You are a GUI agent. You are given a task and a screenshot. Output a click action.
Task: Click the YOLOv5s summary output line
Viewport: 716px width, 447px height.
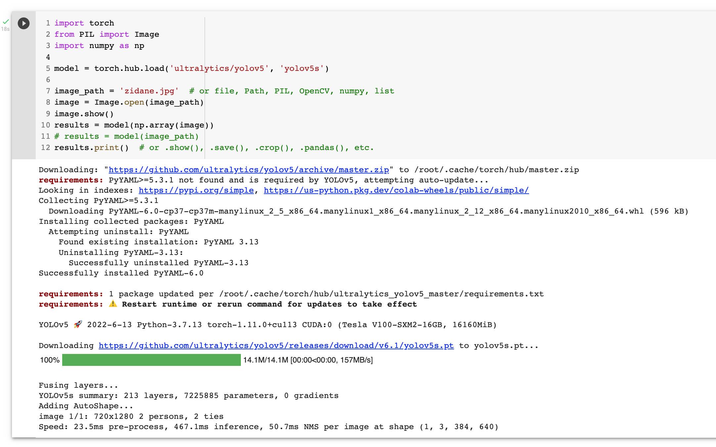[188, 395]
